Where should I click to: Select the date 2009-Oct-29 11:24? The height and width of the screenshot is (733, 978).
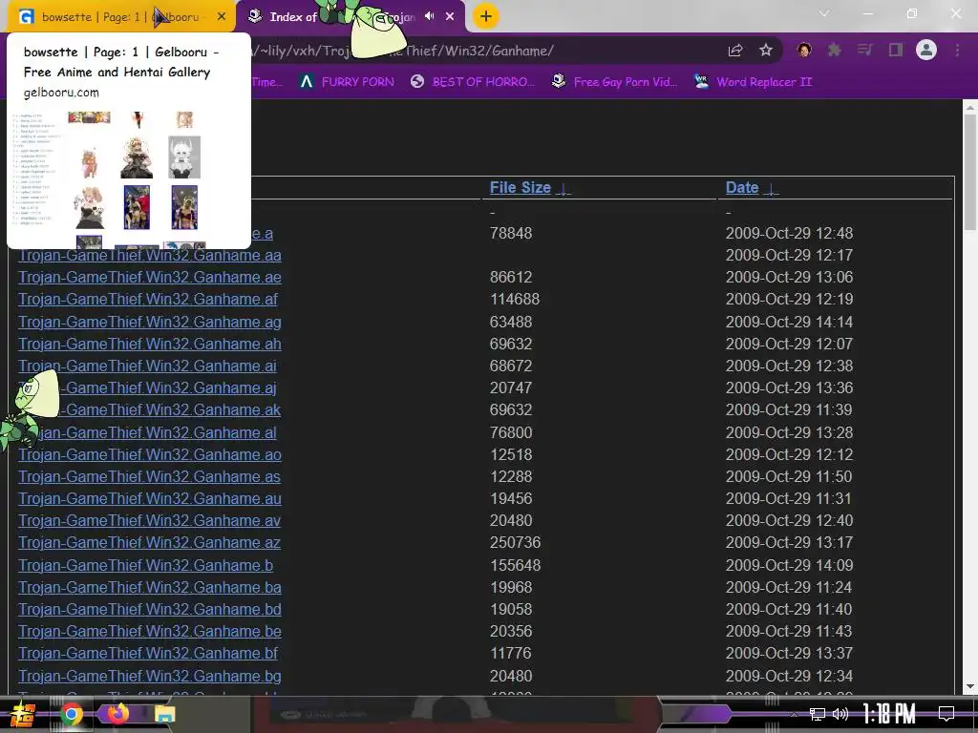click(789, 587)
